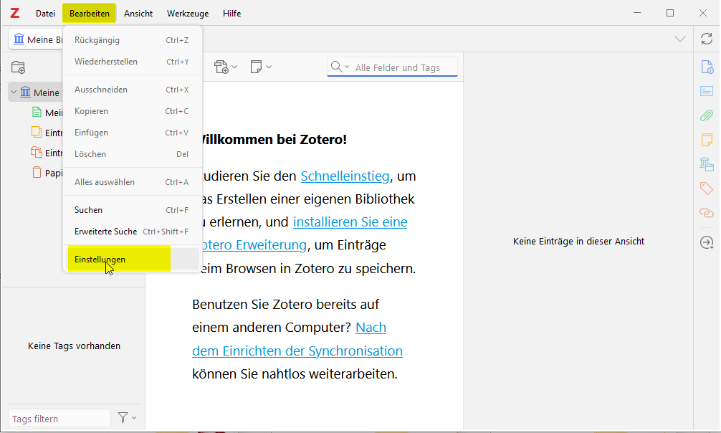This screenshot has width=721, height=433.
Task: Click Kopieren menu entry
Action: (x=133, y=111)
